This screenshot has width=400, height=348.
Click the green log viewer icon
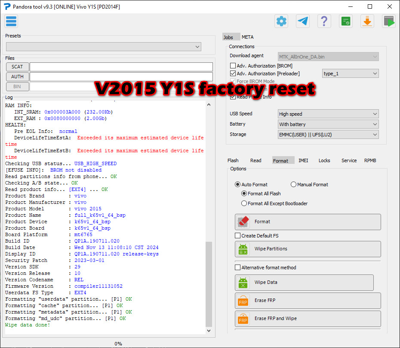pyautogui.click(x=346, y=21)
